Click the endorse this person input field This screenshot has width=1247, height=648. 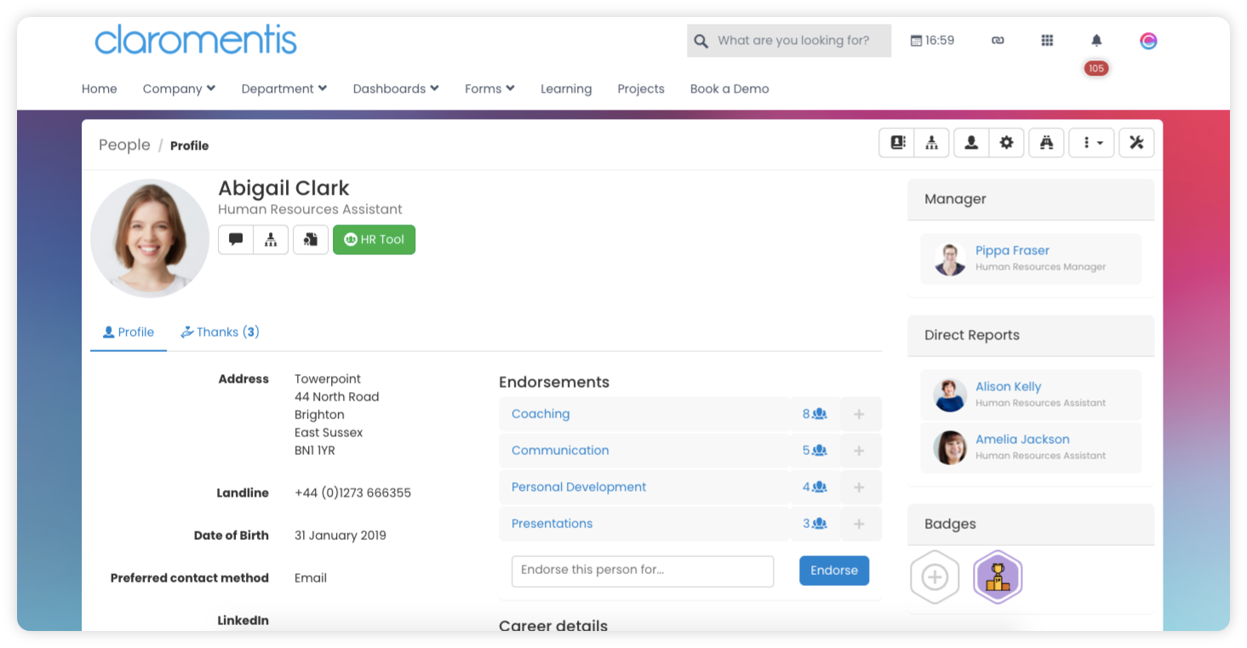(x=642, y=571)
